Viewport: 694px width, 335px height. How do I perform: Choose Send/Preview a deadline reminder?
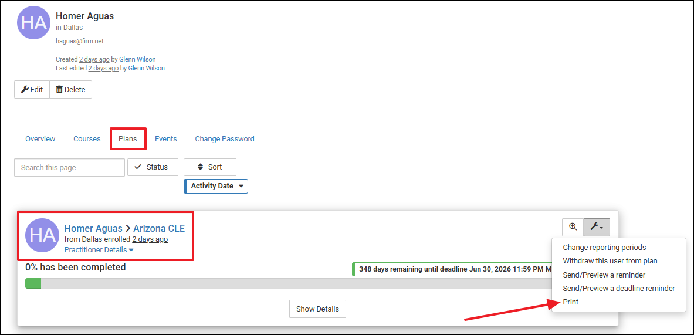coord(619,289)
